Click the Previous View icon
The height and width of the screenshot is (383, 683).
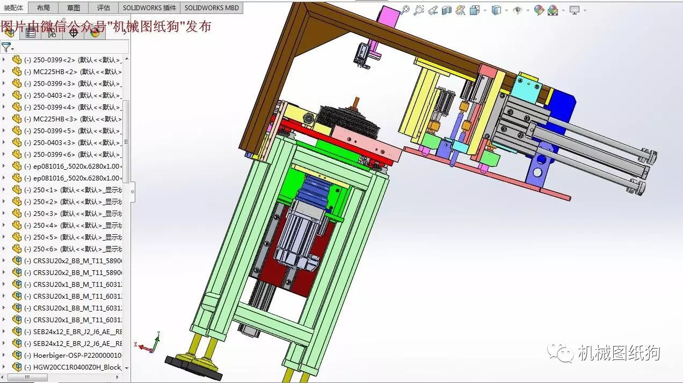(433, 10)
